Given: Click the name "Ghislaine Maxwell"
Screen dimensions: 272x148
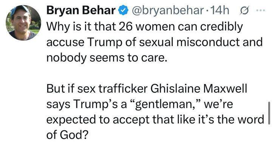Looking at the screenshot, I should pos(198,89).
